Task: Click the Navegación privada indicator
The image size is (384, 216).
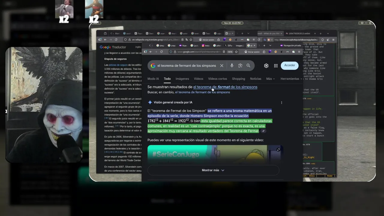Action: point(291,46)
